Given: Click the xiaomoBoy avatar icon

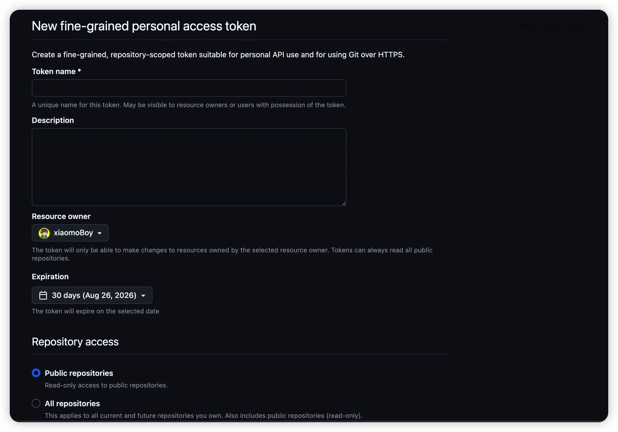Looking at the screenshot, I should pyautogui.click(x=44, y=233).
